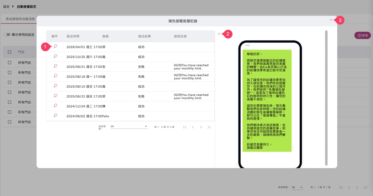
Task: Inspect the 2024/12/24 週二 record
Action: (x=55, y=106)
